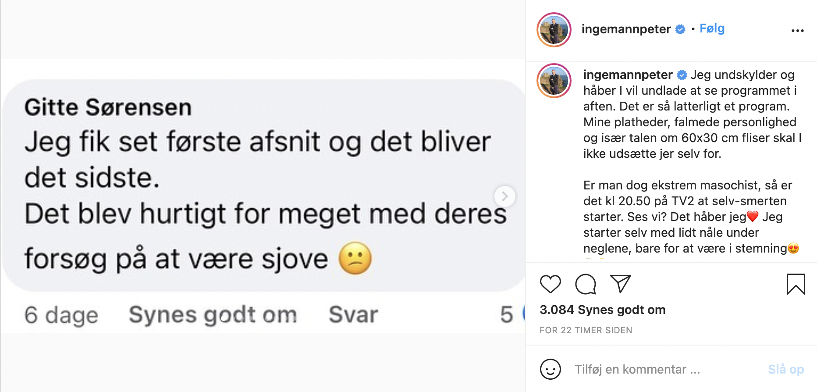Advance to next image with carousel arrow
817x392 pixels.
point(505,196)
